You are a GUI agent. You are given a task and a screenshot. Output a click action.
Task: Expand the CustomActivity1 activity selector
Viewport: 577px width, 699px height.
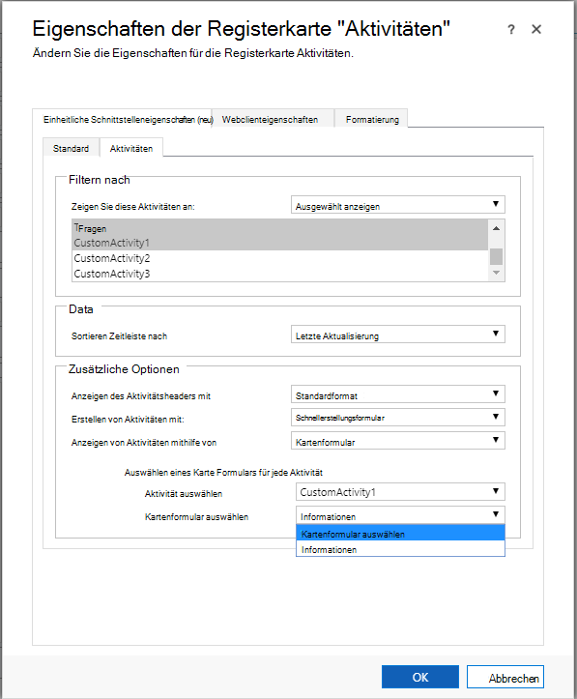click(x=400, y=492)
